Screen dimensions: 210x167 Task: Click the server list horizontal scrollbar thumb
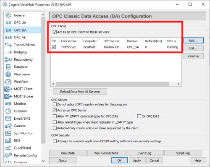(112, 84)
